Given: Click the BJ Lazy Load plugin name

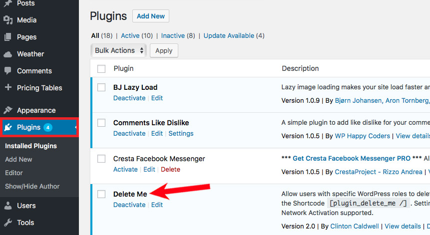Looking at the screenshot, I should [135, 87].
